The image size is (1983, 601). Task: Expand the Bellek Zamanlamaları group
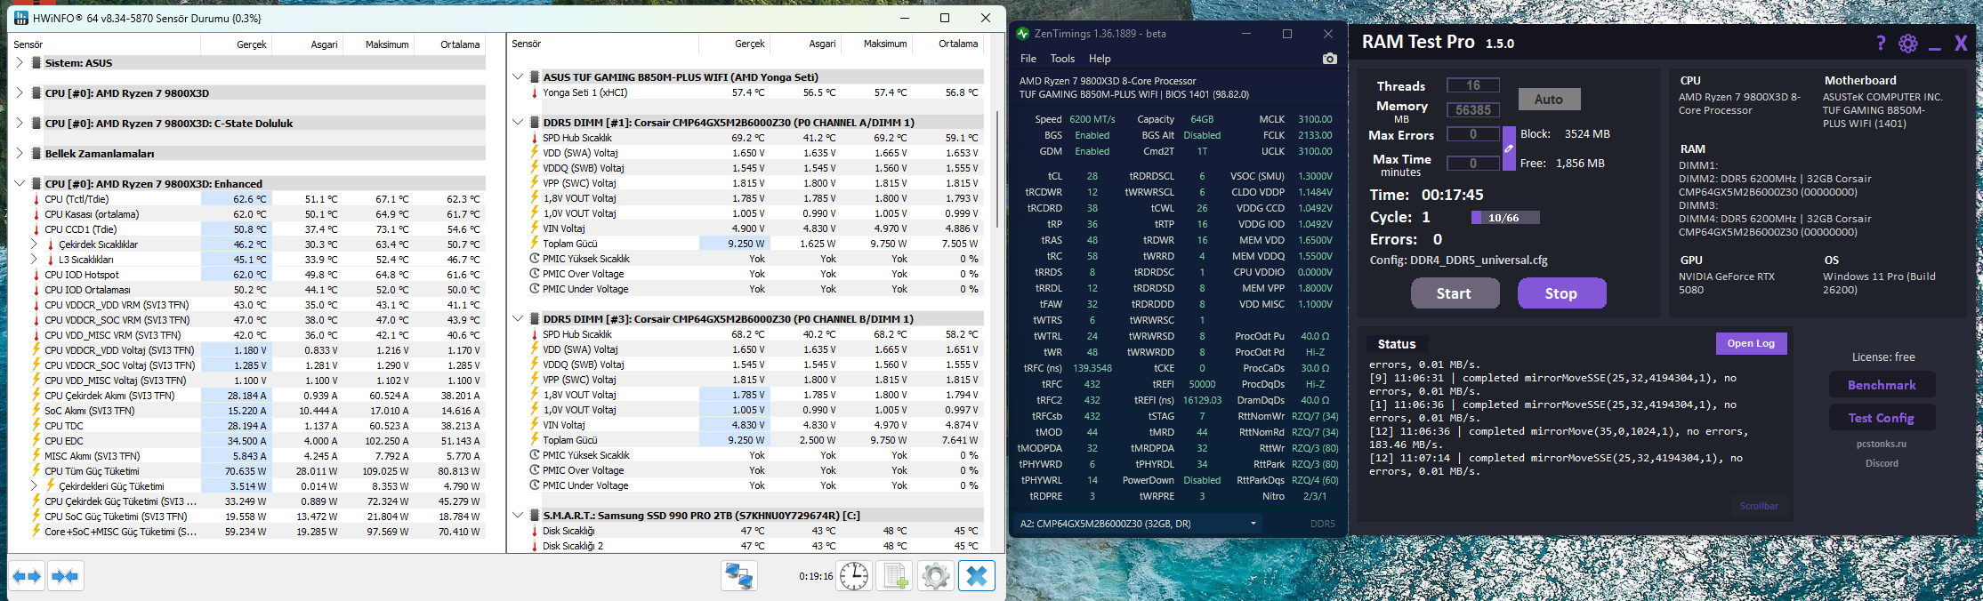click(20, 153)
